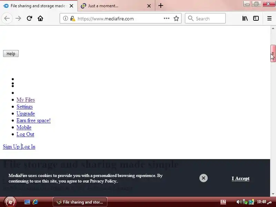The height and width of the screenshot is (207, 276).
Task: Open the volume speaker tray icon
Action: pos(239,202)
